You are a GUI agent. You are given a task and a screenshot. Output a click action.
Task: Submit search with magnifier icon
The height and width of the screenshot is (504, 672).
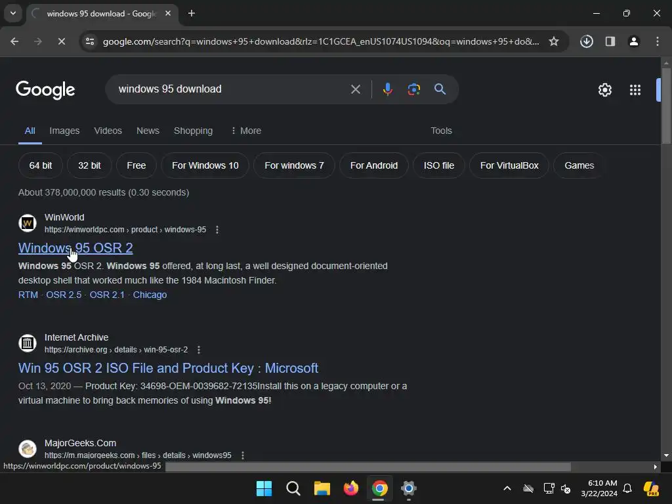click(440, 89)
